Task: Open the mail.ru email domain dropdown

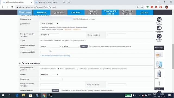Action: coord(71,46)
